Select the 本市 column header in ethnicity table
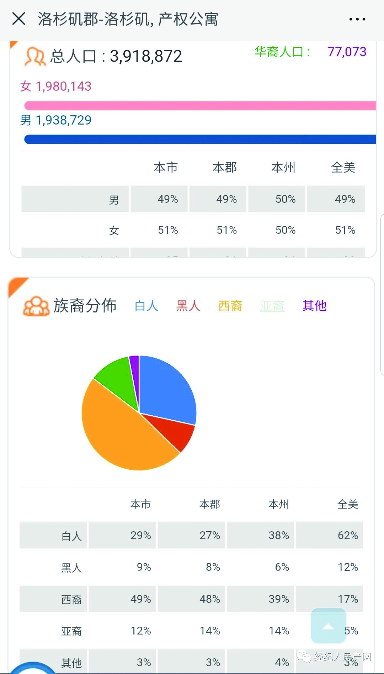 pos(140,504)
